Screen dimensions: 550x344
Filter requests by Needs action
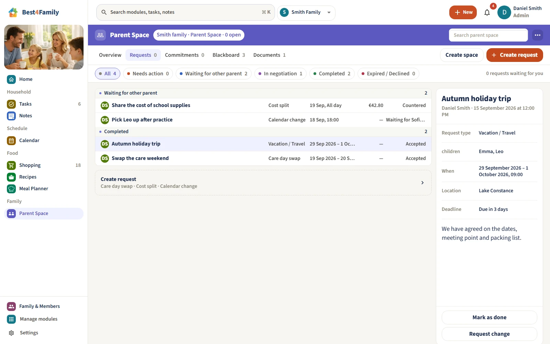point(148,74)
